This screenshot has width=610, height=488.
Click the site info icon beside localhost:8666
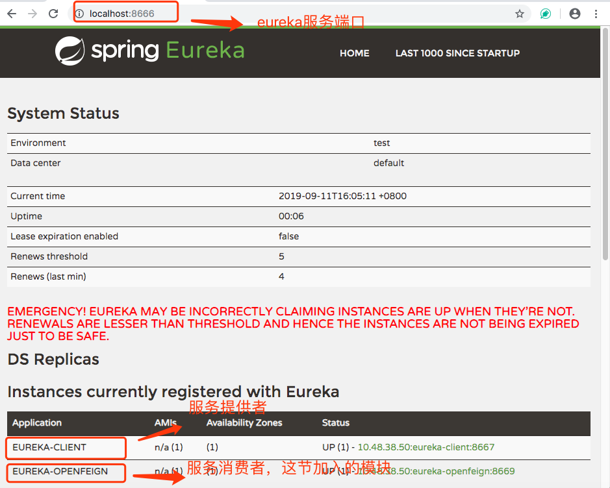80,12
